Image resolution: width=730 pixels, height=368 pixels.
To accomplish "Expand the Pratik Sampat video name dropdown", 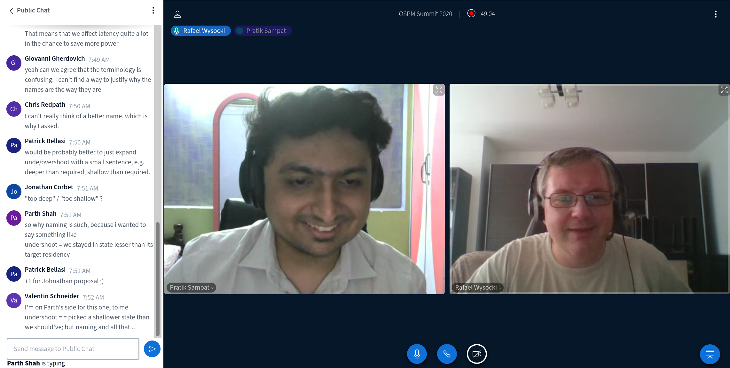I will [191, 287].
